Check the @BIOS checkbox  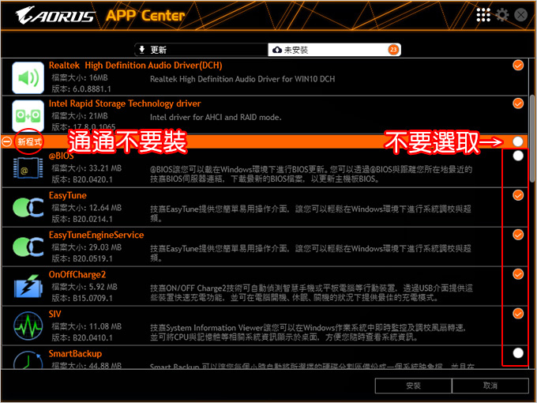pyautogui.click(x=518, y=156)
